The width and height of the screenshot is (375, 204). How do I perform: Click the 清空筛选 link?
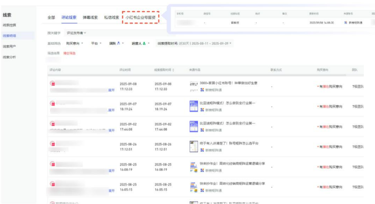click(69, 53)
